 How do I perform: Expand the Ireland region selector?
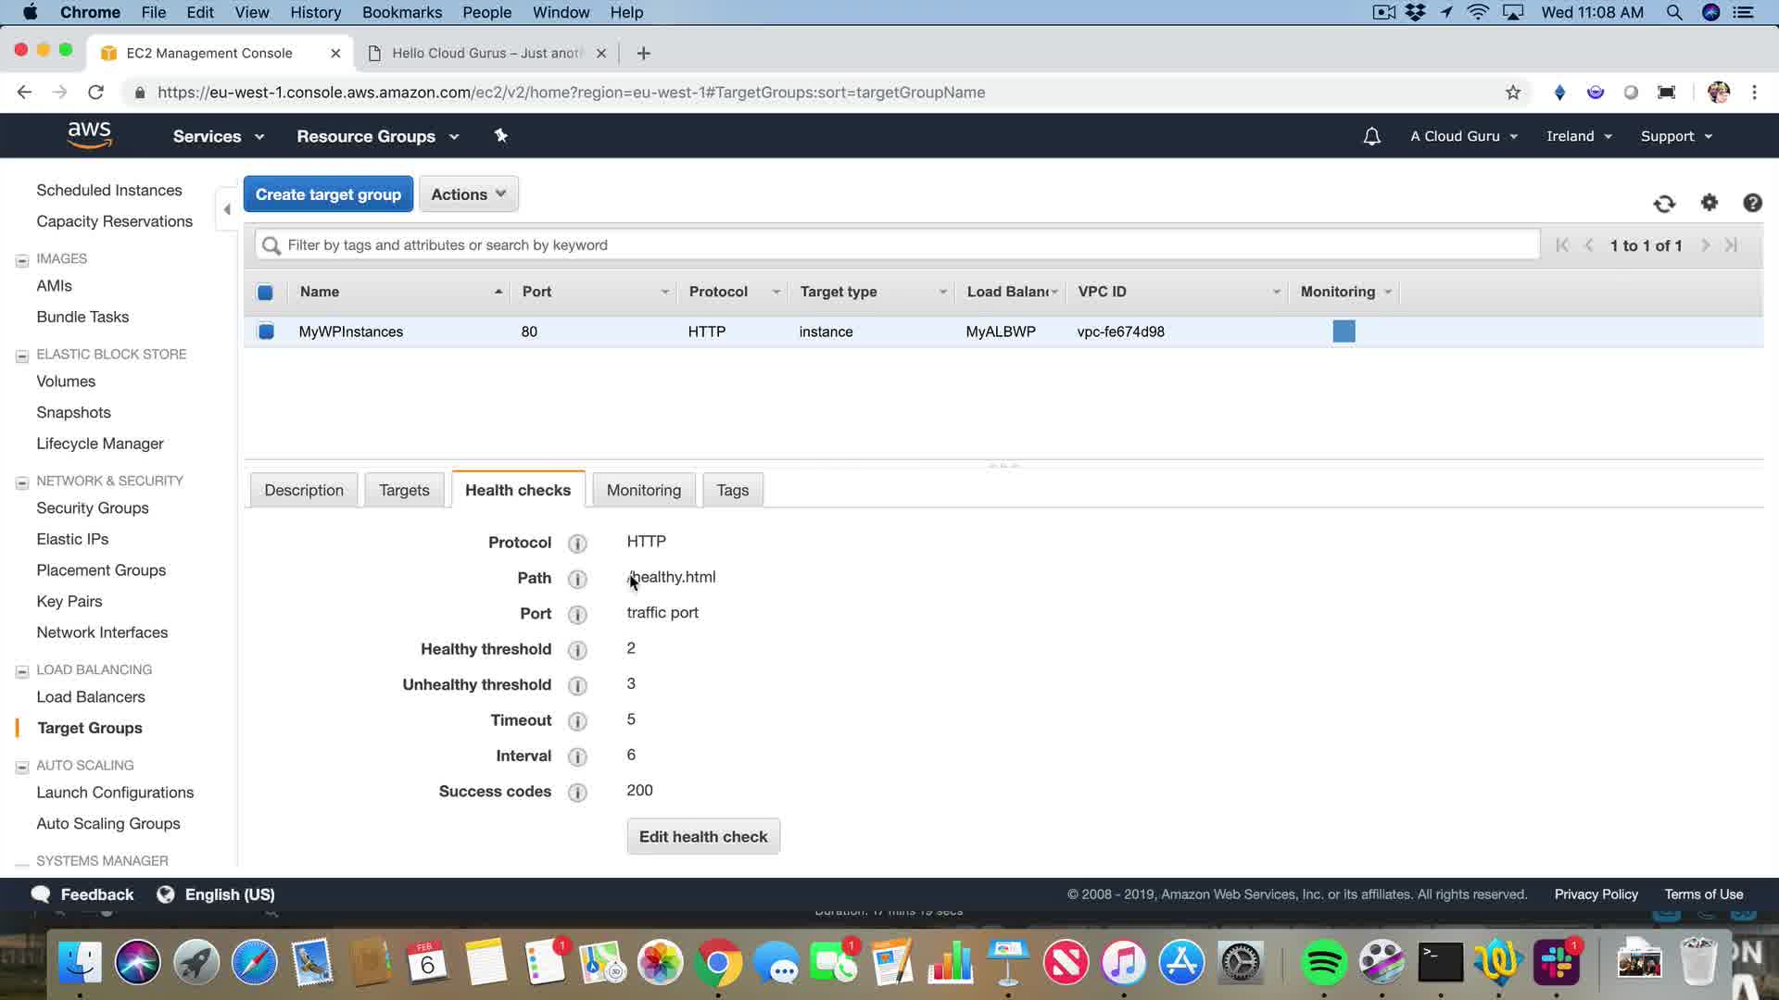(1579, 136)
